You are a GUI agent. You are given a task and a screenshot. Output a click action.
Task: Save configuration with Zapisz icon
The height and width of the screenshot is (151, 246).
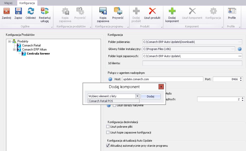[x=18, y=11]
